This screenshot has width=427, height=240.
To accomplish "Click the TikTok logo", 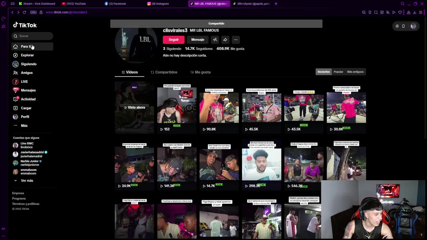I will [25, 25].
